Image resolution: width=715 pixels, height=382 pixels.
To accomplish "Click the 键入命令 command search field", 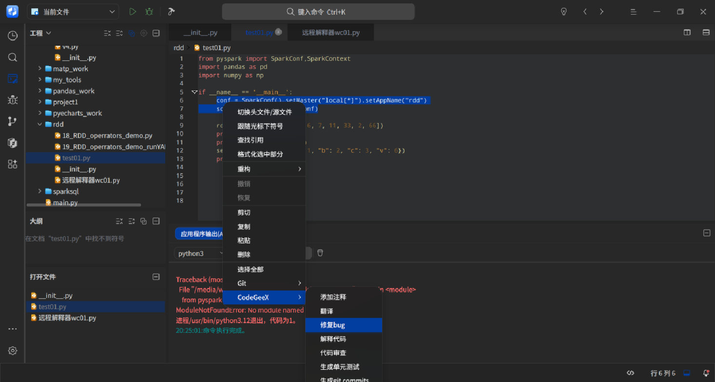I will (318, 12).
